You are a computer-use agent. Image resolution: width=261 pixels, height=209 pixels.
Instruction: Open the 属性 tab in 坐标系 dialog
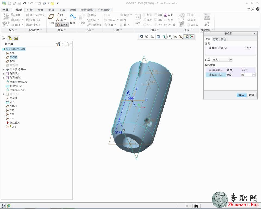click(223, 39)
